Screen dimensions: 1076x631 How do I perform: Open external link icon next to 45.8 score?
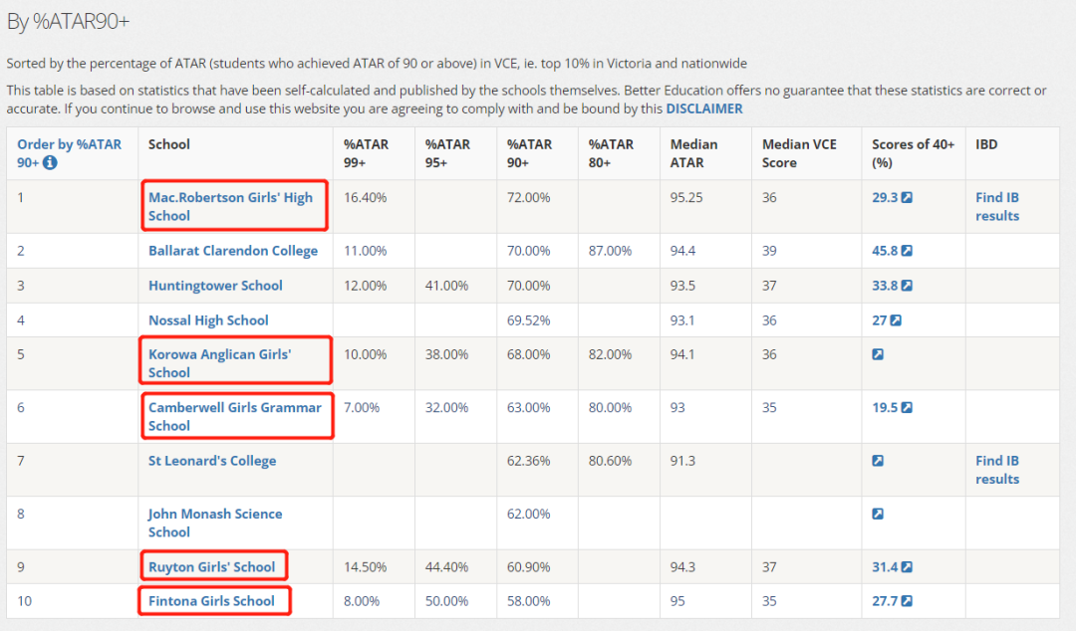point(907,251)
